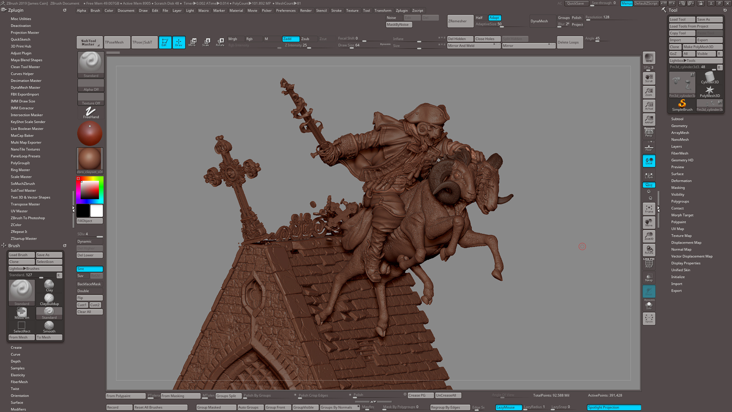
Task: Select the Smooth brush icon
Action: tap(49, 327)
